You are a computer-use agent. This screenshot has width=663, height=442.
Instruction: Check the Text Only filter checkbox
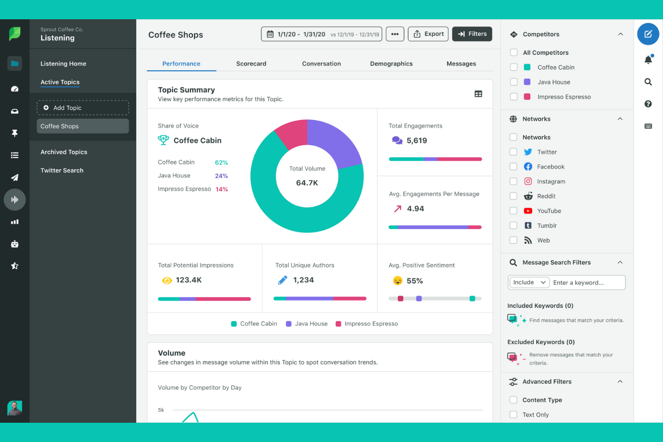pos(513,414)
